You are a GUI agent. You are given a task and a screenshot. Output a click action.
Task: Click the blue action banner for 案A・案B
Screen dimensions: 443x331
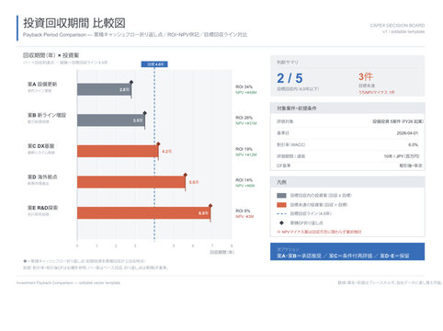click(347, 252)
